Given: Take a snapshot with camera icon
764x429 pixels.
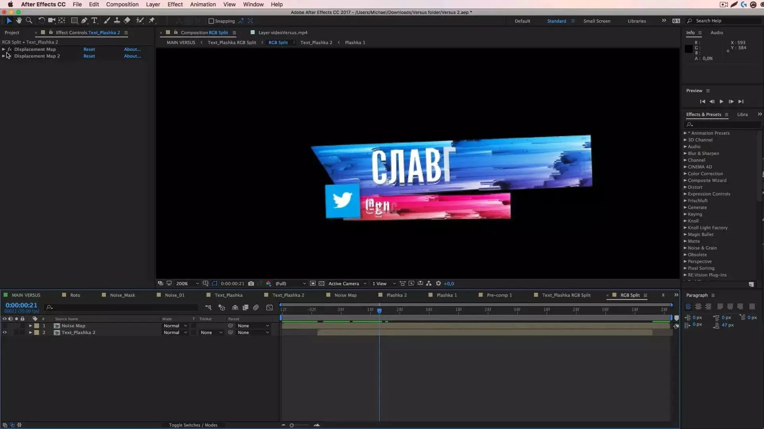Looking at the screenshot, I should [251, 284].
